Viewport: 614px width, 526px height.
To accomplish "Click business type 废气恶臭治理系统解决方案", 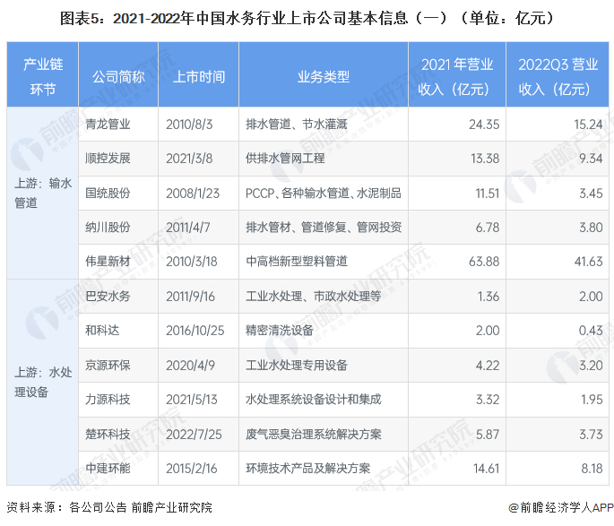I will point(313,434).
